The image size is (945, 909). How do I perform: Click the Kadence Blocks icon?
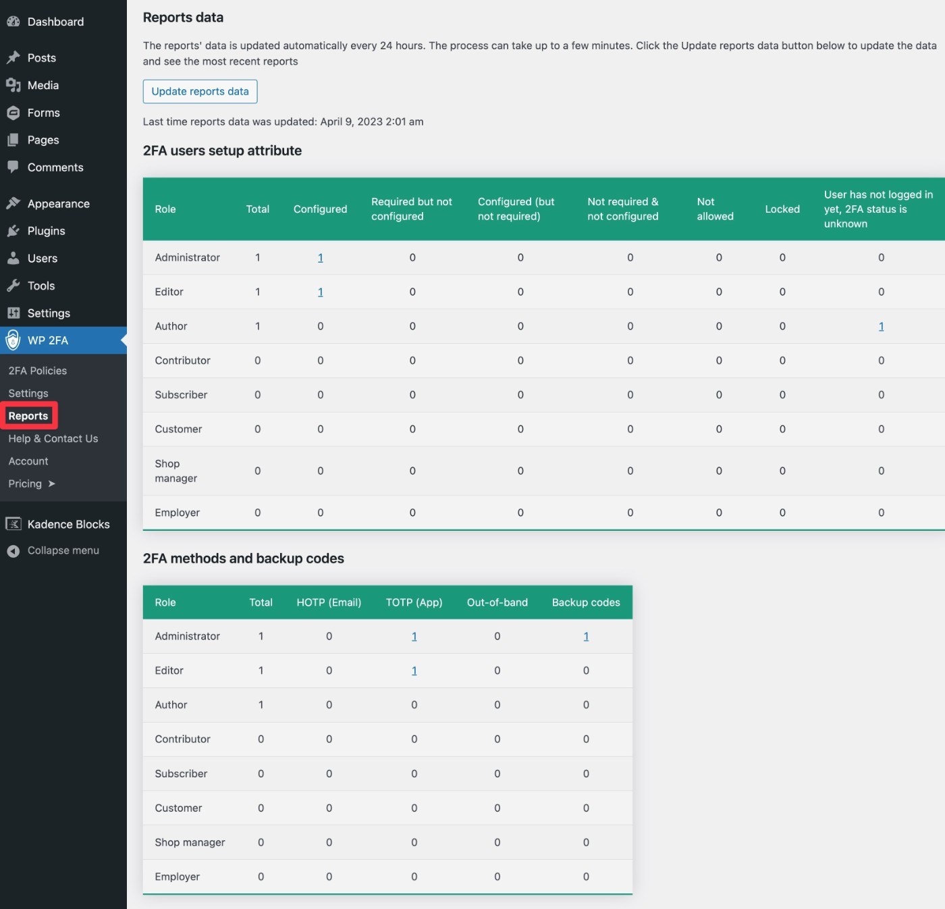[13, 524]
